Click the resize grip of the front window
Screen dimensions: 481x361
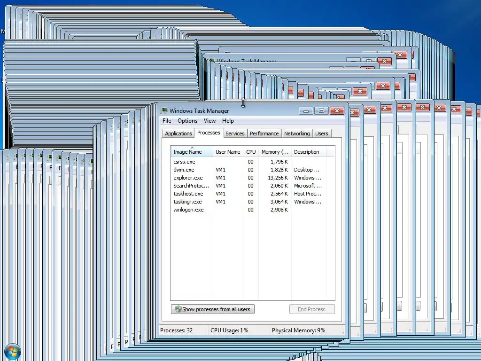tap(342, 332)
